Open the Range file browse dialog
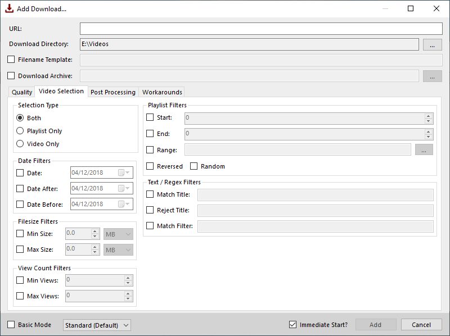This screenshot has height=336, width=450. click(x=425, y=149)
